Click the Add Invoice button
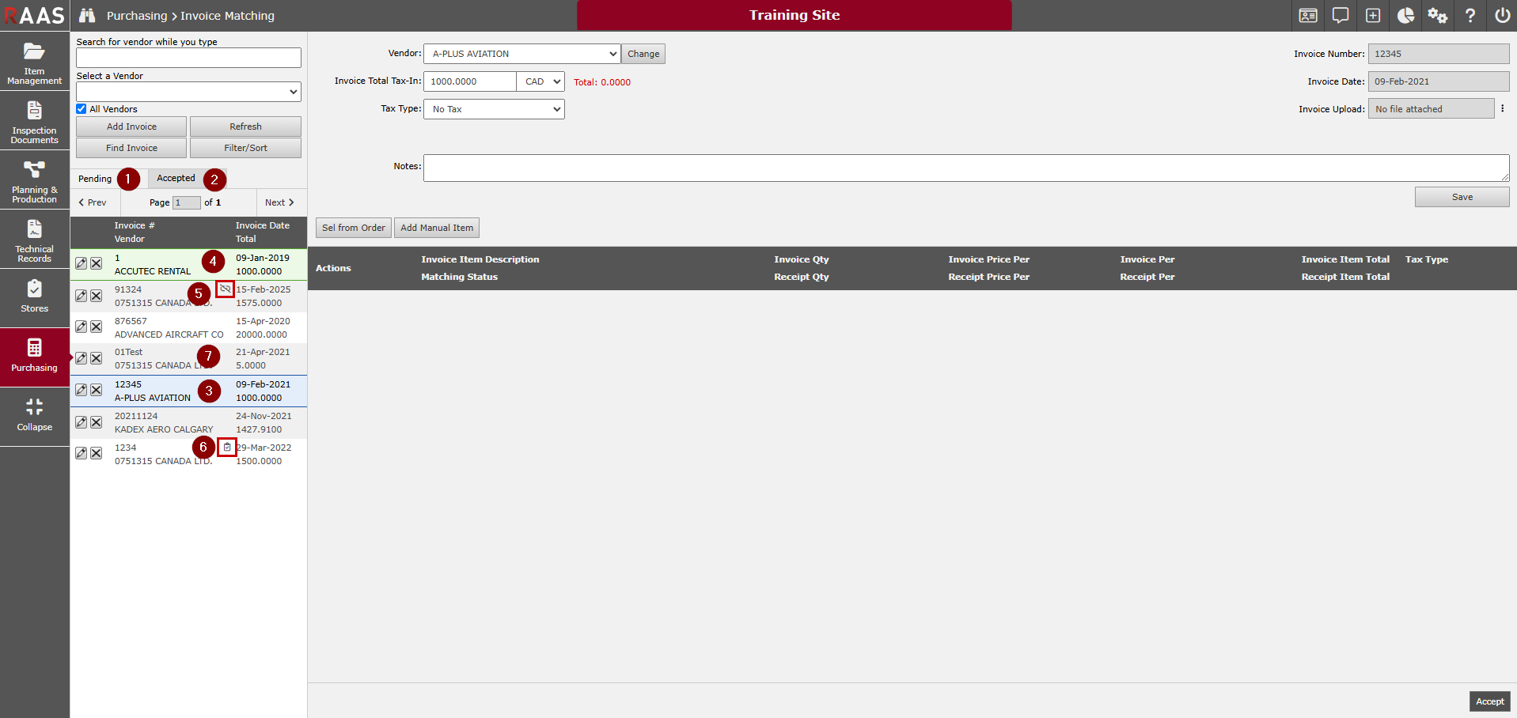1517x718 pixels. (131, 127)
